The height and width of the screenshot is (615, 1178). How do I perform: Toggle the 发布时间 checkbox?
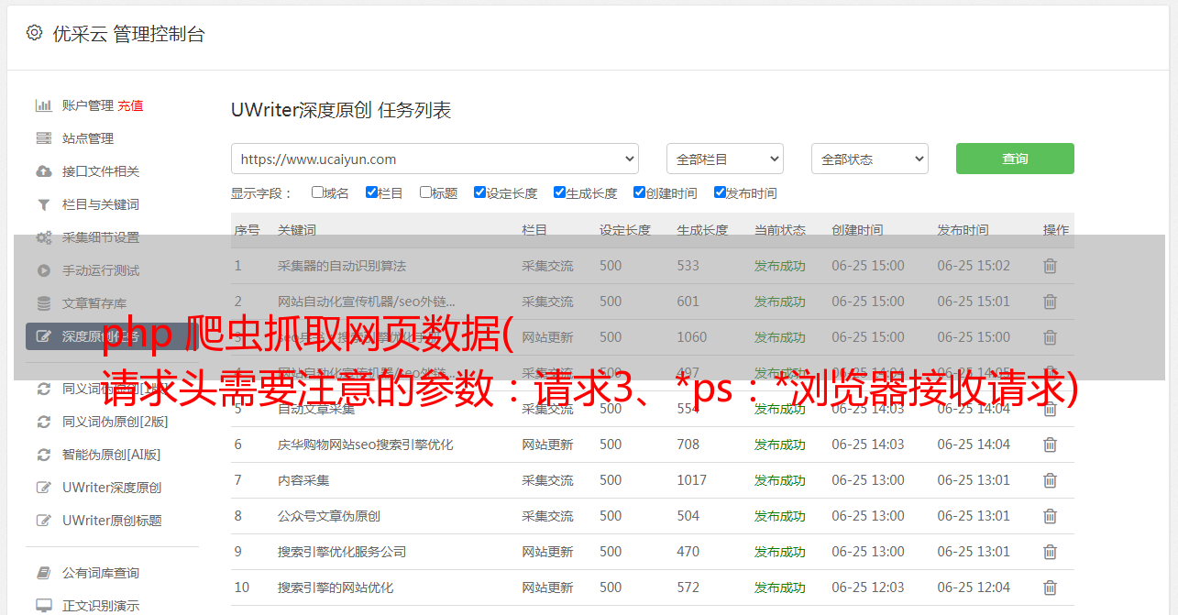[720, 192]
